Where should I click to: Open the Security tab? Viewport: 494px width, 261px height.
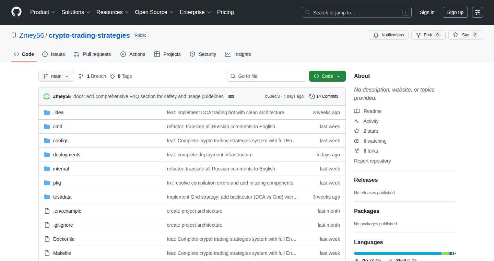click(203, 54)
